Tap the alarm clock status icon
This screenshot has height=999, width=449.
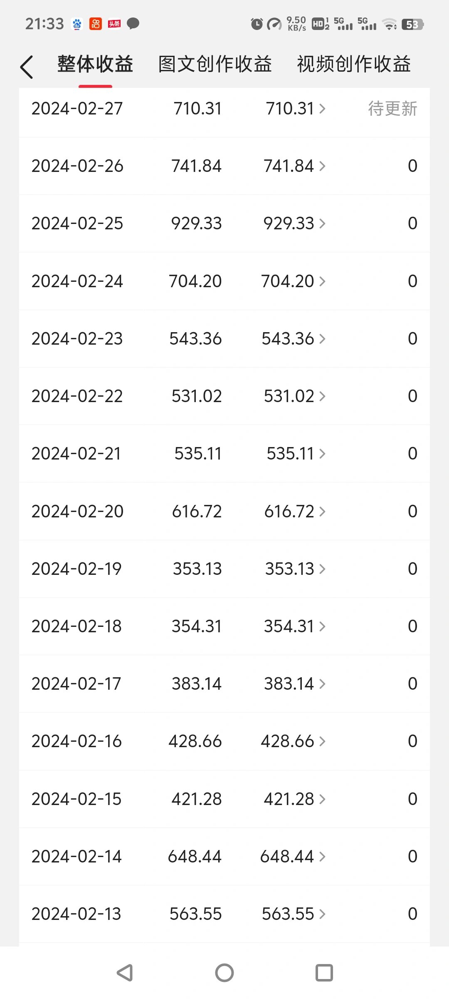[257, 24]
